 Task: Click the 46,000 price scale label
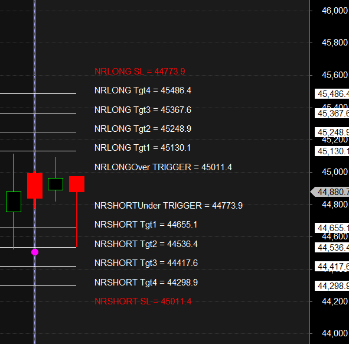[335, 11]
